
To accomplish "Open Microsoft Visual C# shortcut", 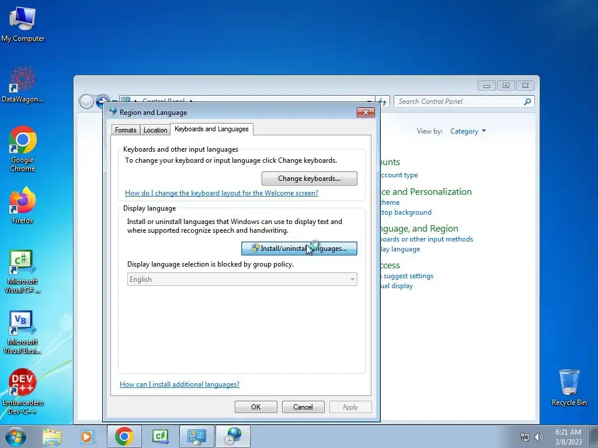I will [23, 271].
